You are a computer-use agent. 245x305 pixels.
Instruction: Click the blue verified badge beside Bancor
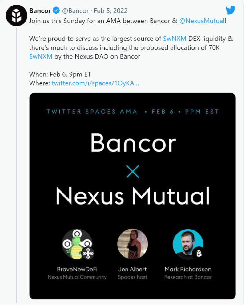(56, 10)
